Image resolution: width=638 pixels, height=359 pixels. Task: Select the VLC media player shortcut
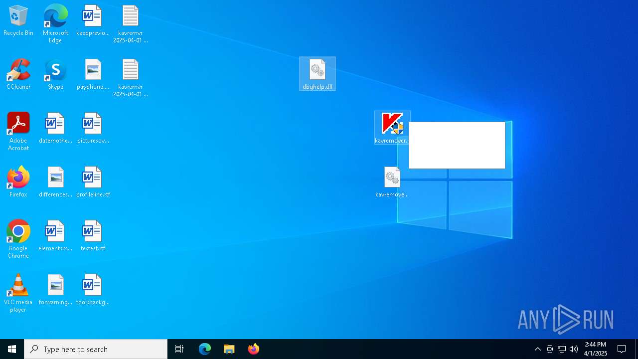pyautogui.click(x=18, y=293)
